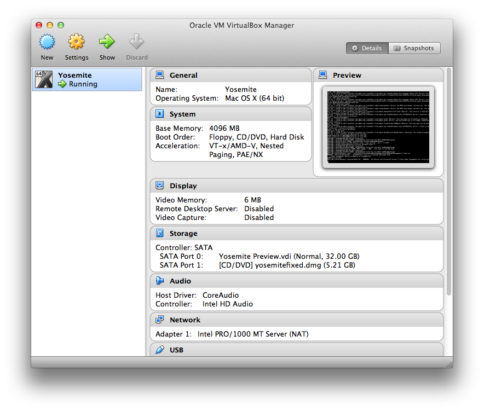Click the Storage section disk icon
The width and height of the screenshot is (484, 411).
(x=160, y=233)
